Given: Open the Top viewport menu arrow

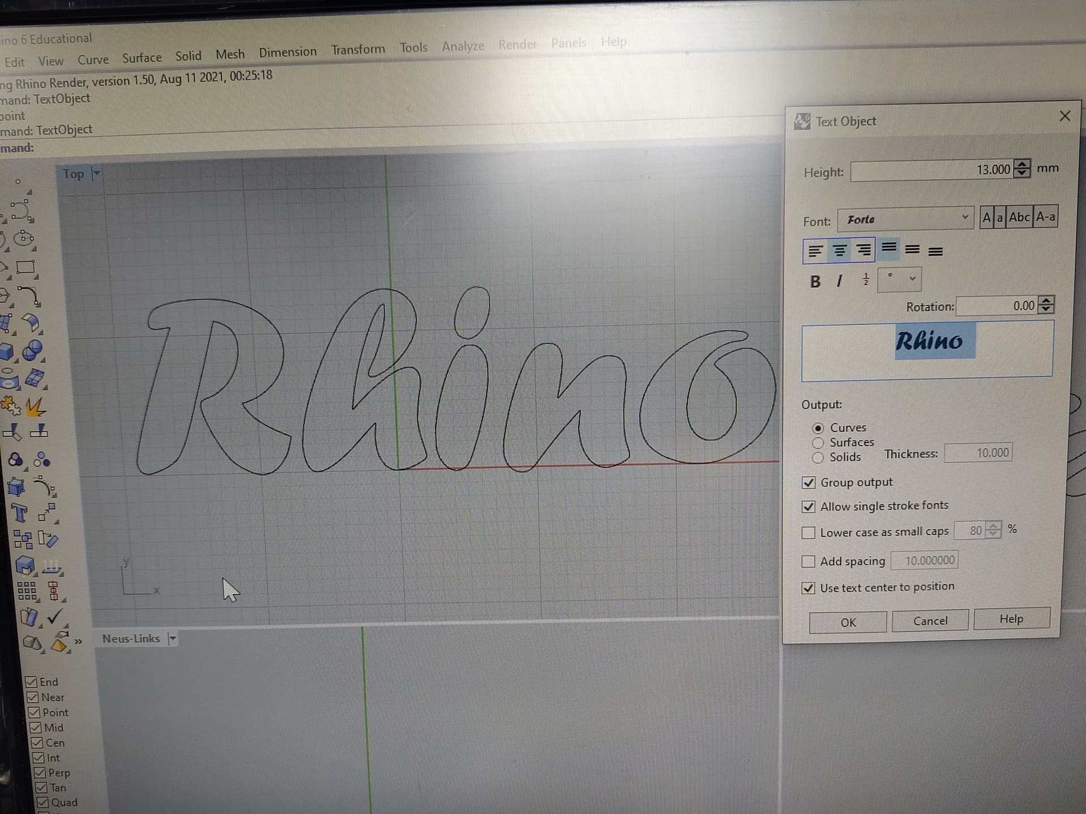Looking at the screenshot, I should pyautogui.click(x=96, y=174).
